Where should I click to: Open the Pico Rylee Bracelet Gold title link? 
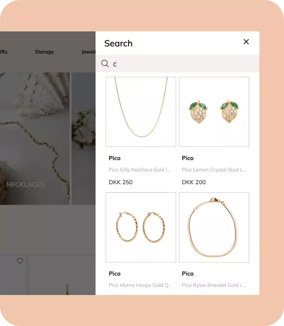(214, 285)
